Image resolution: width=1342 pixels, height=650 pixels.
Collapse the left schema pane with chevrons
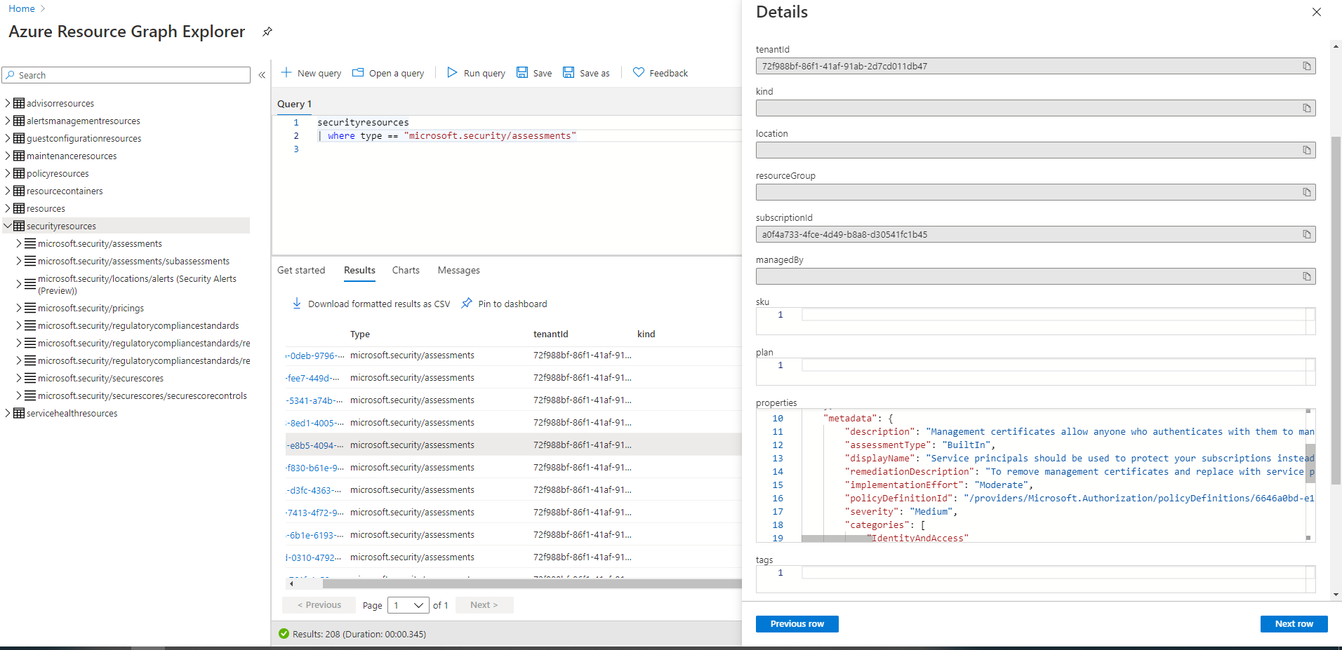pyautogui.click(x=262, y=75)
